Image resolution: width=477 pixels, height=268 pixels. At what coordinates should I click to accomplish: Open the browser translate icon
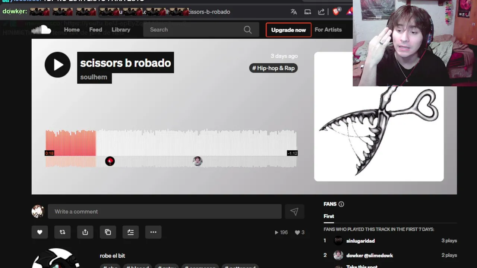click(x=294, y=12)
